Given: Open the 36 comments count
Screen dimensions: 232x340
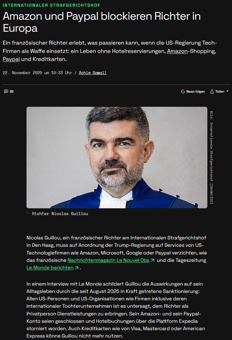Looking at the screenshot, I should [12, 91].
